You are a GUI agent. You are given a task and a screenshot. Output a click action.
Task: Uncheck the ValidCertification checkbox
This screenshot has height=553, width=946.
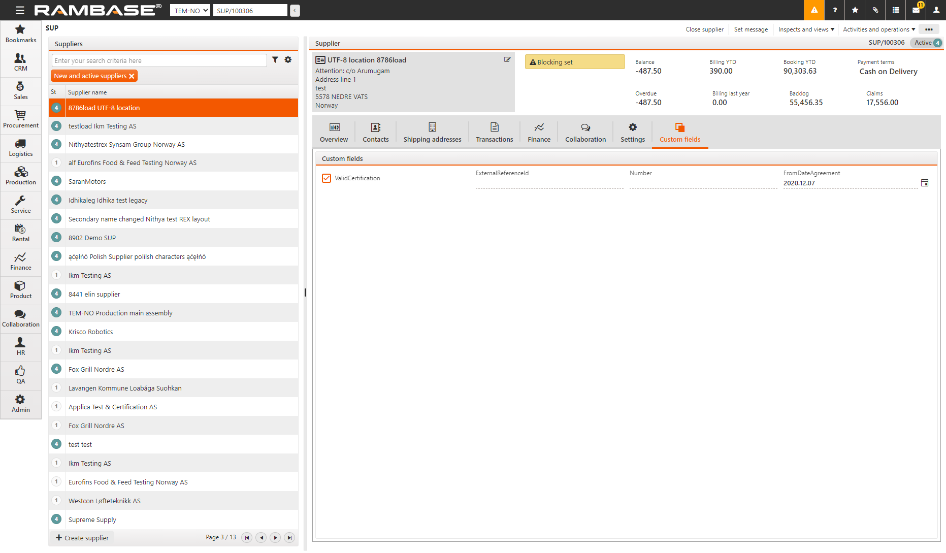pyautogui.click(x=327, y=178)
